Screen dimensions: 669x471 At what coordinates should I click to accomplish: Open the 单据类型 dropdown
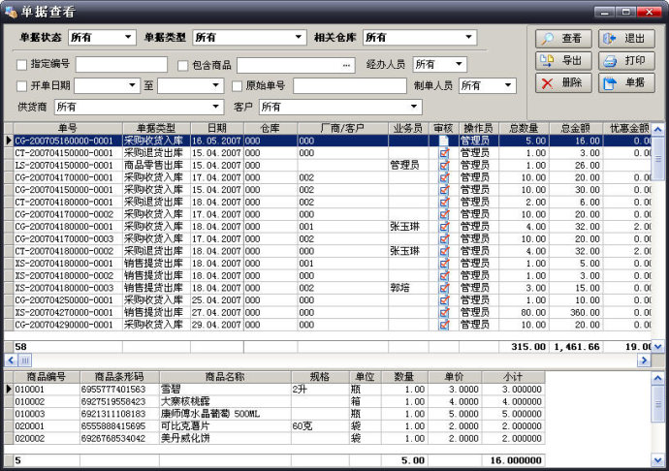click(299, 37)
